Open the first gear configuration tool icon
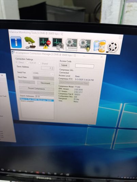Image resolution: width=137 pixels, height=182 pixels. tap(71, 45)
